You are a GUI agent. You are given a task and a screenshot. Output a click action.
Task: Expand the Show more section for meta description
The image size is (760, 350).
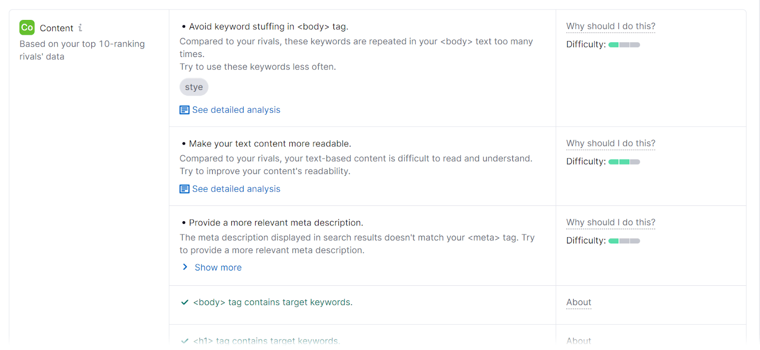tap(218, 267)
